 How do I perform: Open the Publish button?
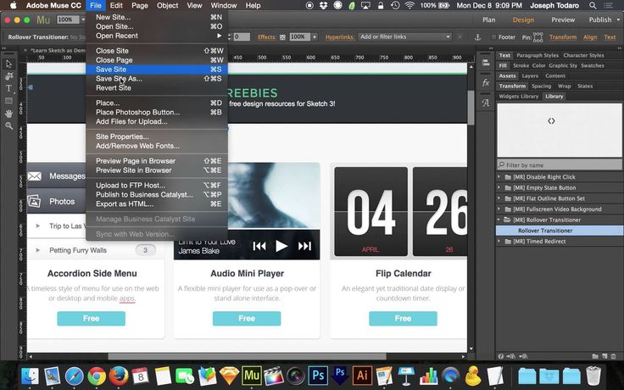pyautogui.click(x=599, y=19)
